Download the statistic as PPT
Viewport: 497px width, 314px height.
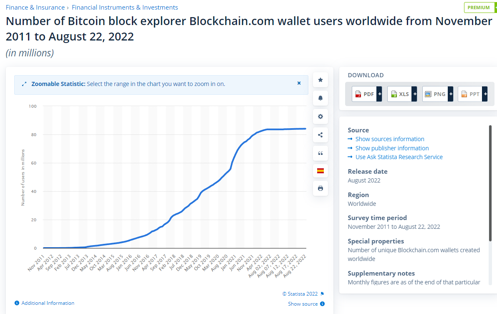[x=472, y=94]
